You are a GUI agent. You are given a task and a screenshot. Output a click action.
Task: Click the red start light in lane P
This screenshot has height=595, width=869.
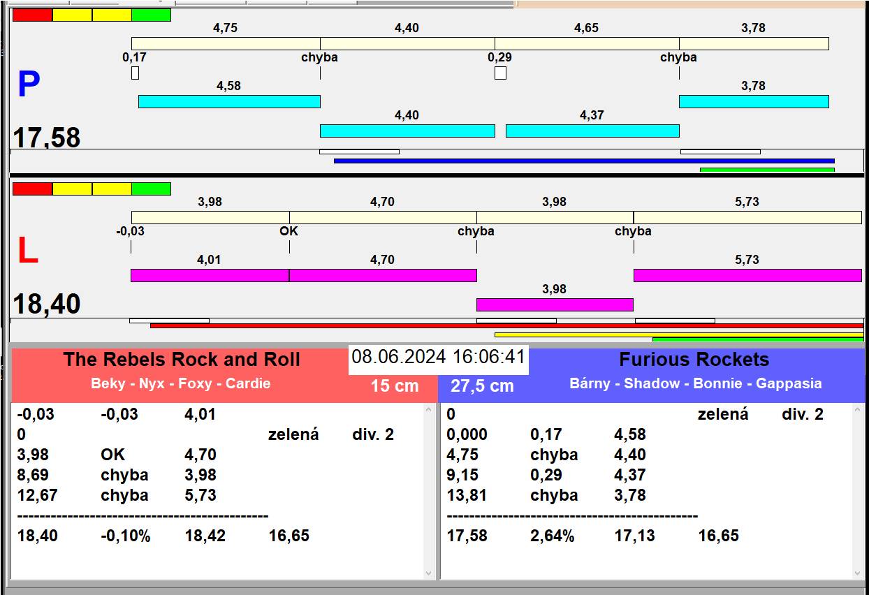32,15
